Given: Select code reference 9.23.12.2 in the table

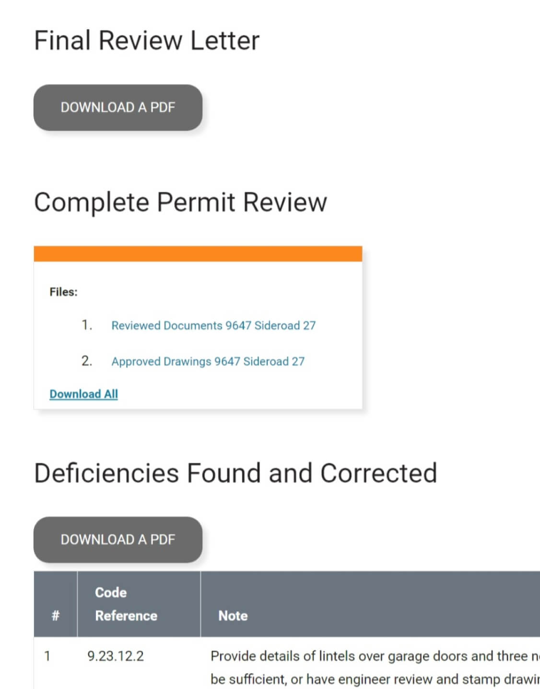Looking at the screenshot, I should 115,656.
